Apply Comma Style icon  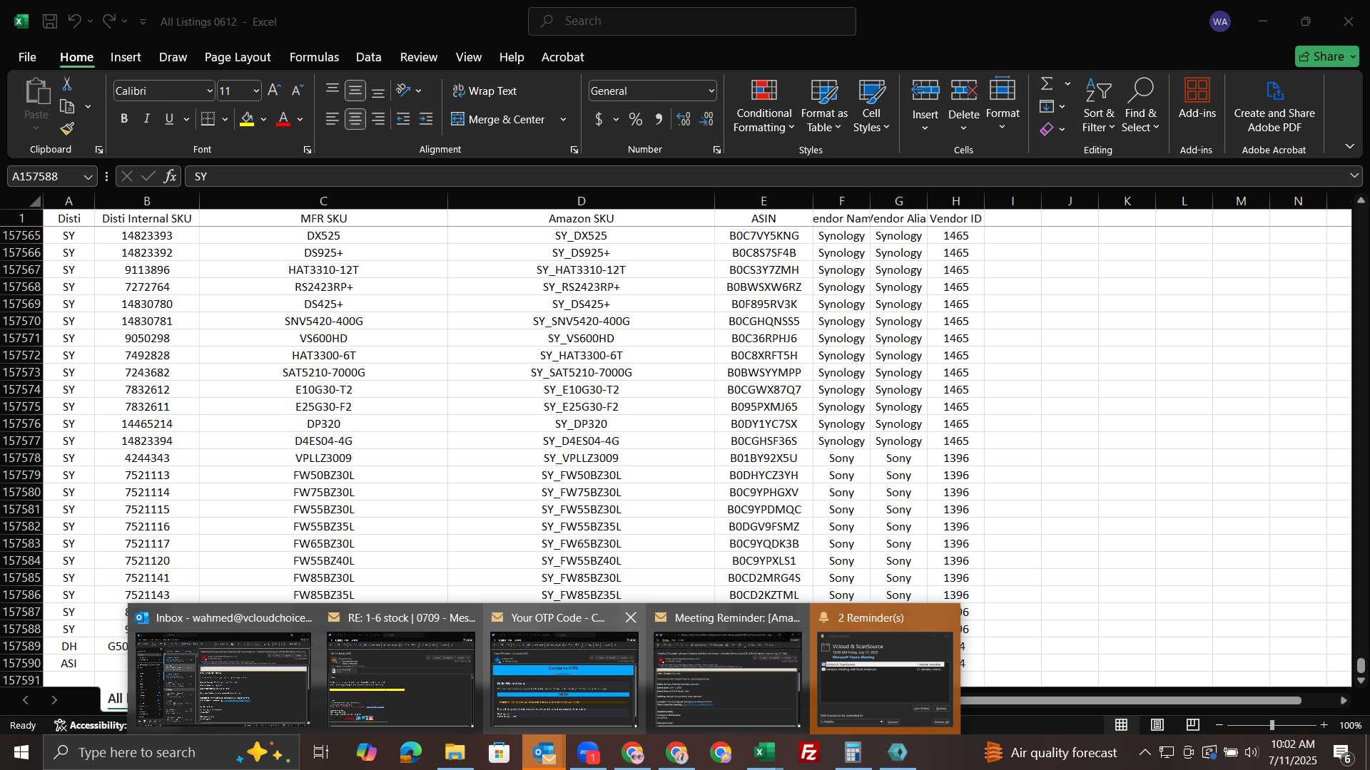click(x=659, y=119)
